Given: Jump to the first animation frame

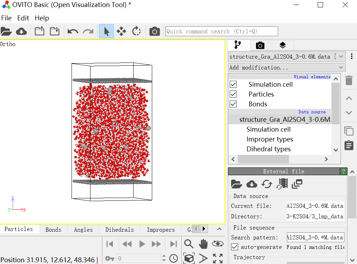Looking at the screenshot, I should click(110, 244).
